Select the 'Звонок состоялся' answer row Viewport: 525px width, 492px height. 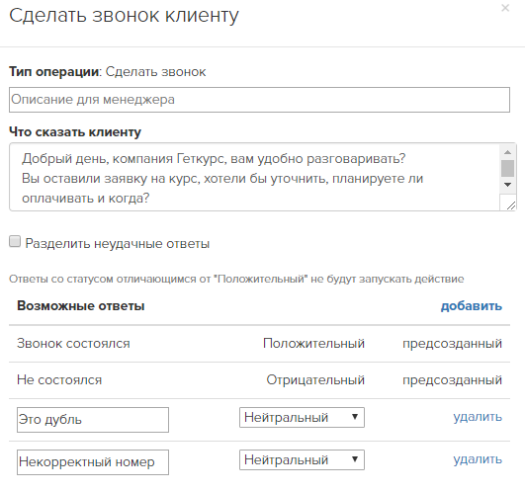pyautogui.click(x=259, y=344)
